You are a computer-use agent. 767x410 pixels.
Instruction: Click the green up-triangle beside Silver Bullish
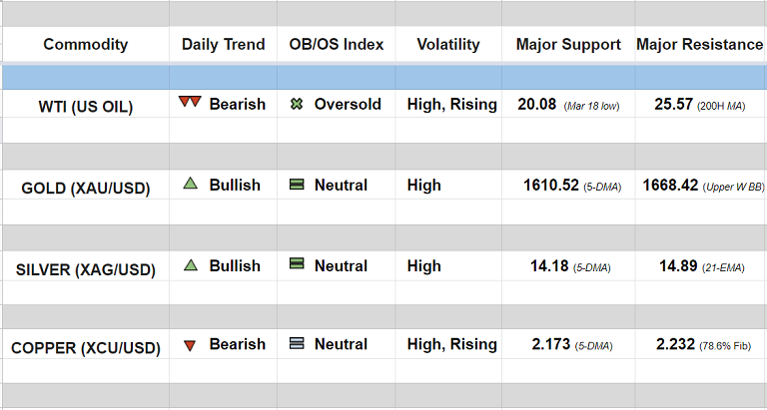click(190, 265)
